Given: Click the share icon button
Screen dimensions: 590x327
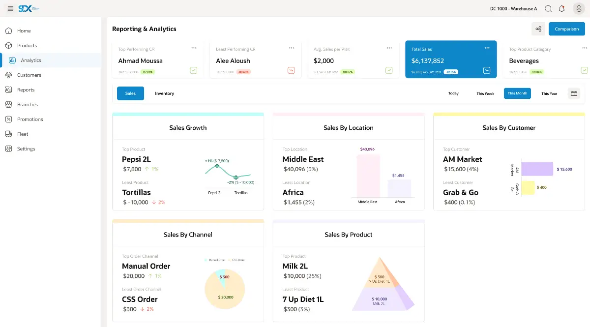Looking at the screenshot, I should pos(538,29).
